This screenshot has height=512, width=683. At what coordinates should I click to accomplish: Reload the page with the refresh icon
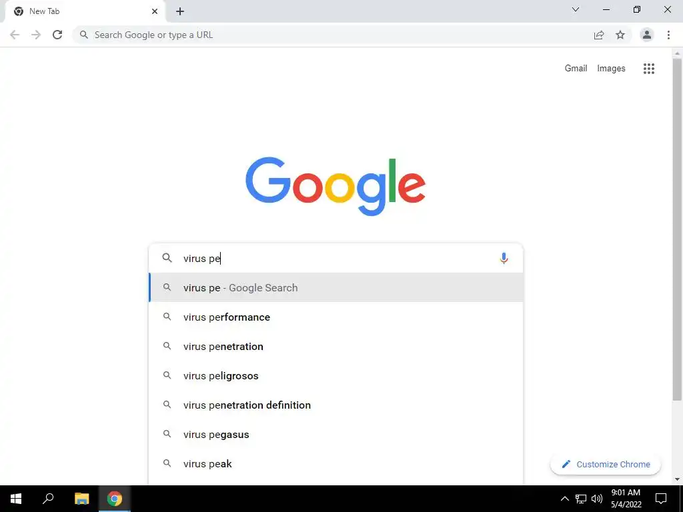(x=57, y=35)
